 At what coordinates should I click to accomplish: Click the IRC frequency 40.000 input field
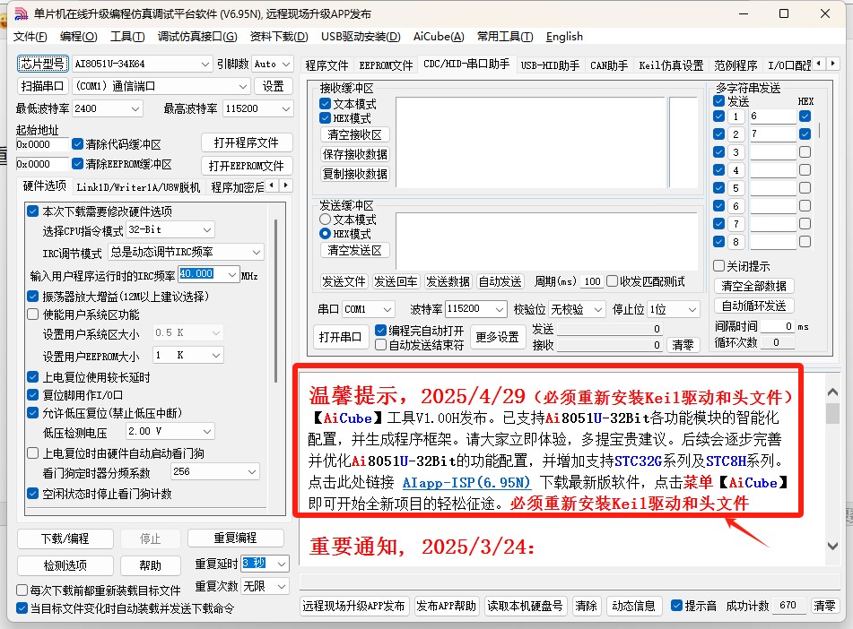point(203,274)
